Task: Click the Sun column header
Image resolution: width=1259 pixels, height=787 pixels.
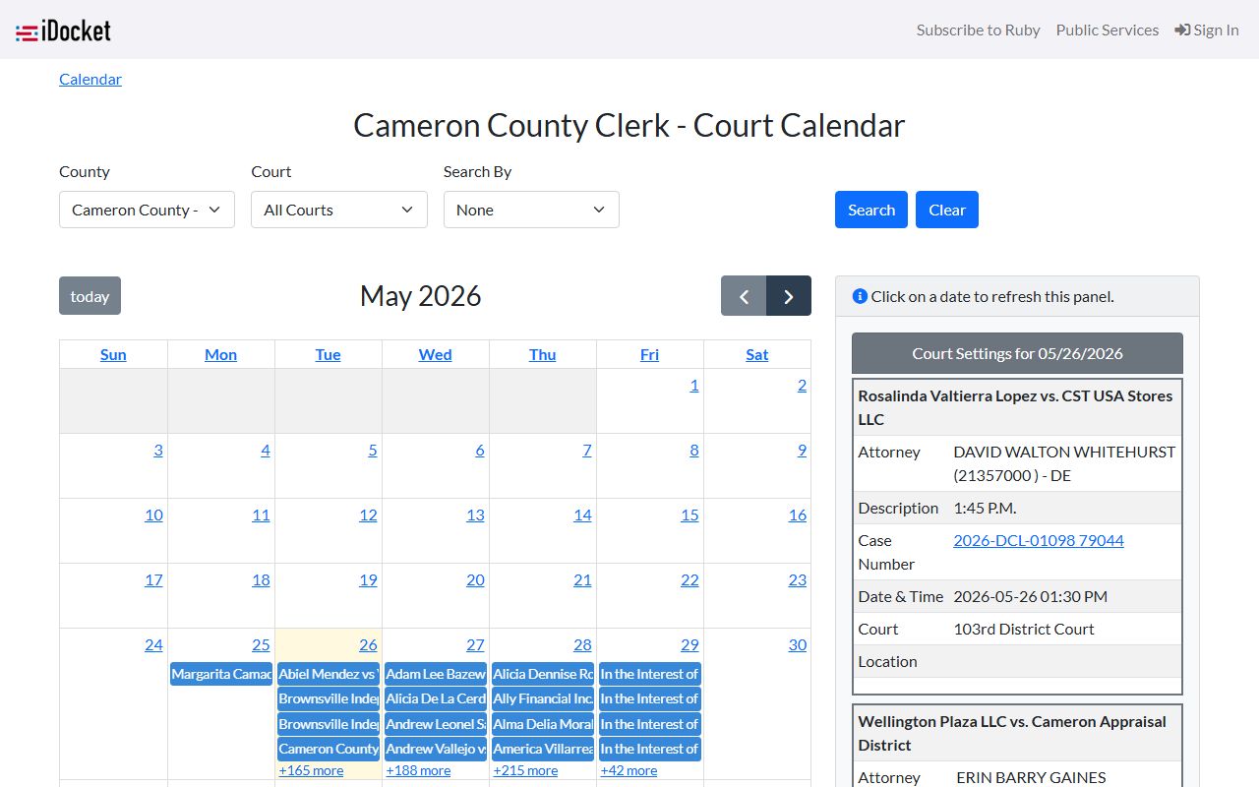Action: [113, 354]
